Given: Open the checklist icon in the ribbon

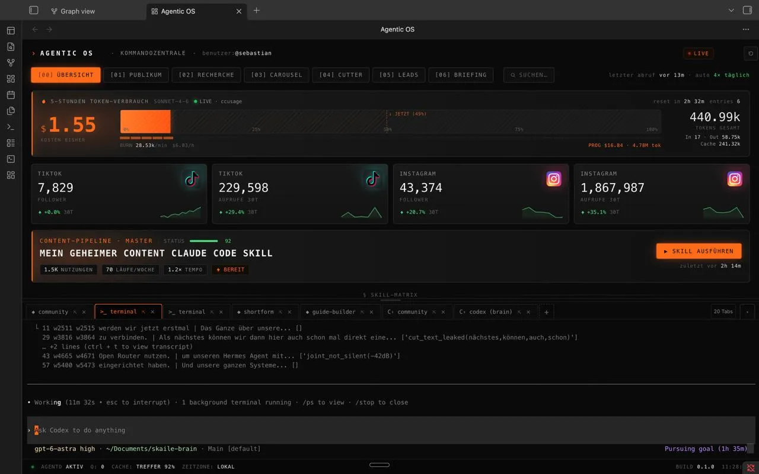Looking at the screenshot, I should tap(11, 143).
